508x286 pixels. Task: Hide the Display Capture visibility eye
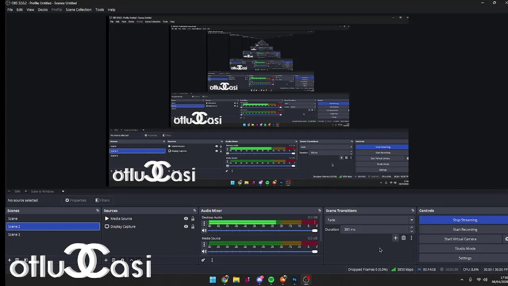(186, 226)
